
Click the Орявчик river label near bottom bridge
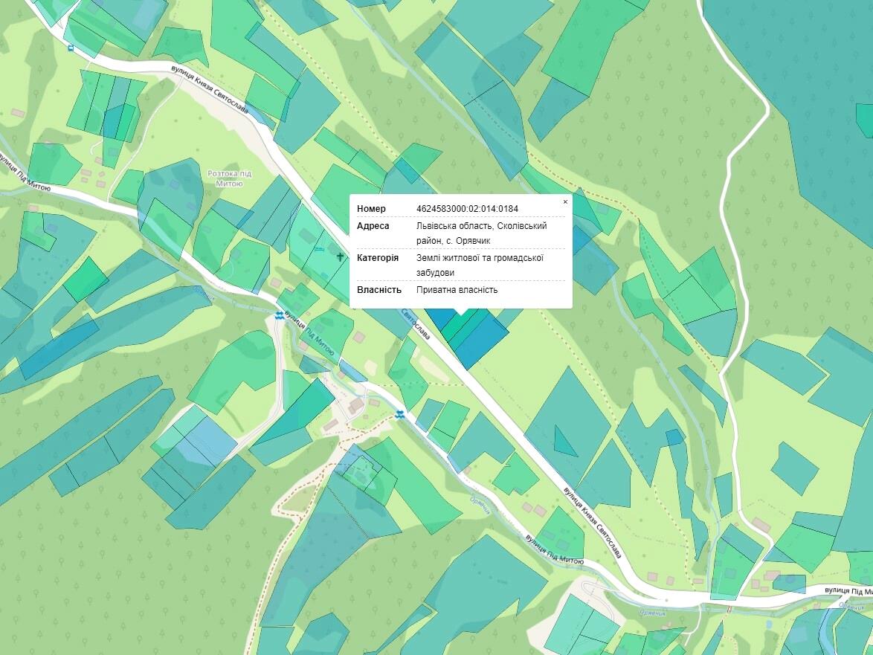click(653, 613)
